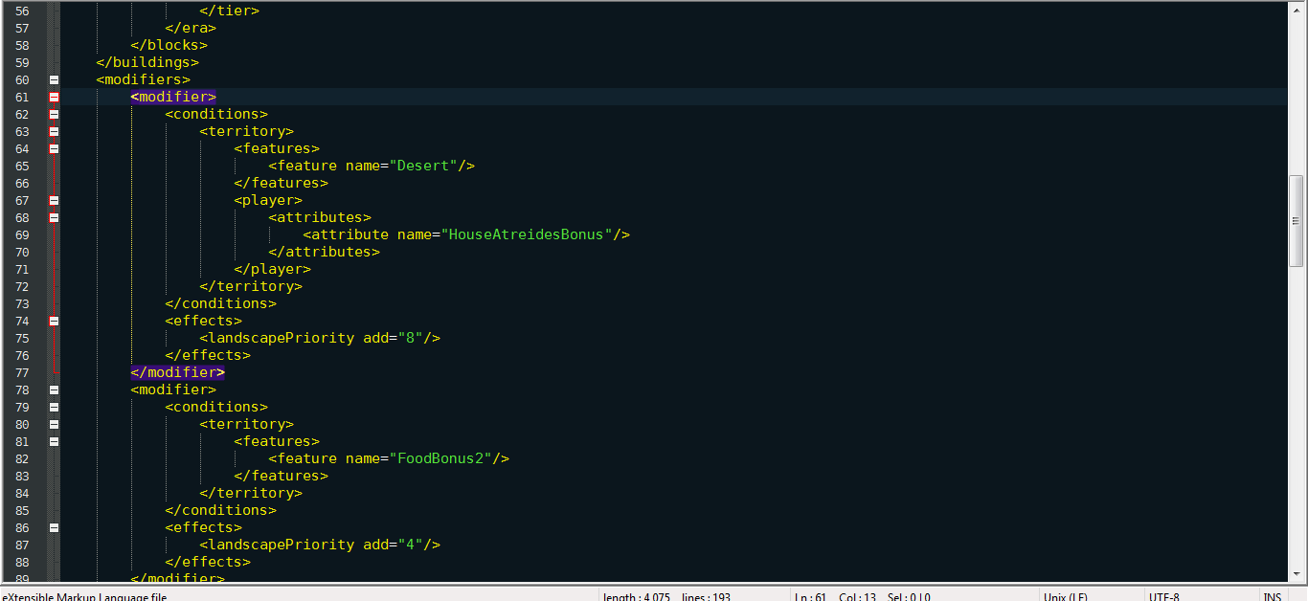Click the Unix (LF) line ending indicator

[1065, 596]
